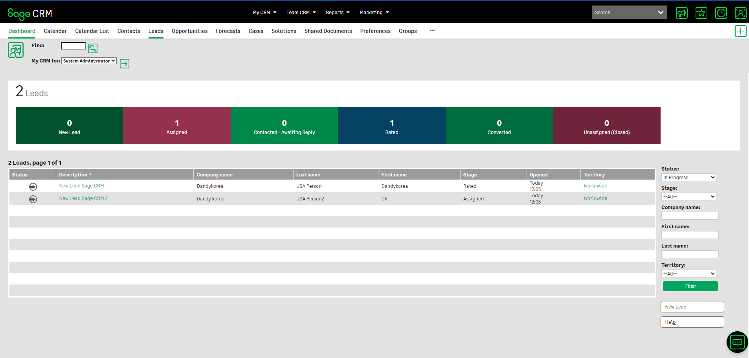Open the New Lead Sage CRM 2 link

click(x=83, y=198)
